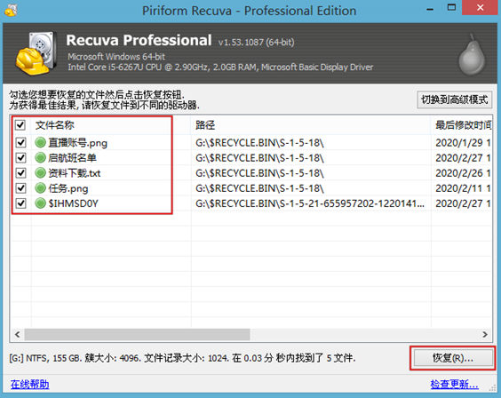This screenshot has height=398, width=501.
Task: Click green status dot for $IHMSD0Y
Action: tap(41, 203)
